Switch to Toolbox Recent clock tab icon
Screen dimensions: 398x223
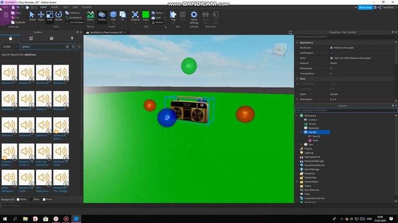pos(52,38)
